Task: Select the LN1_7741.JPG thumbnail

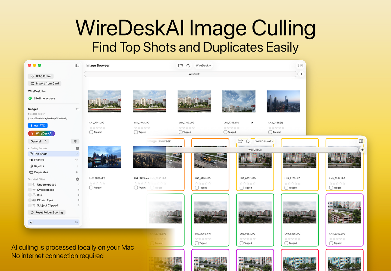Action: click(x=105, y=101)
